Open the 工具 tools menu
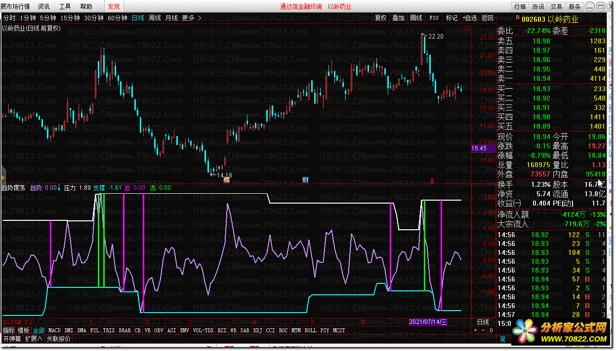616x351 pixels. [65, 6]
